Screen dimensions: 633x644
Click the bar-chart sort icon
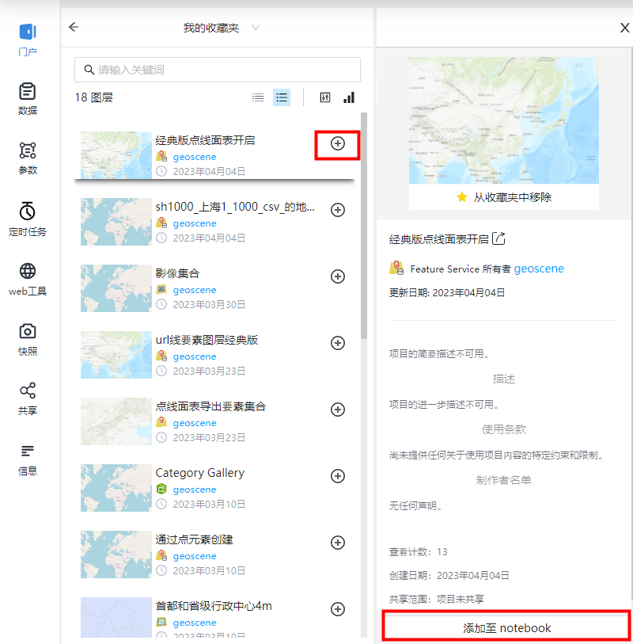[x=349, y=97]
